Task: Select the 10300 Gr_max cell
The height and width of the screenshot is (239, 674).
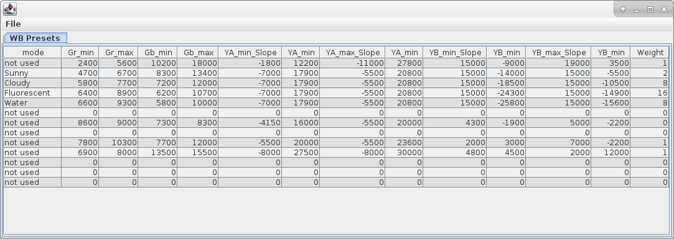Action: (x=119, y=142)
